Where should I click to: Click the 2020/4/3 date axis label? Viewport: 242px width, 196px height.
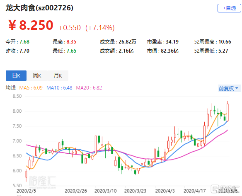click(165, 191)
